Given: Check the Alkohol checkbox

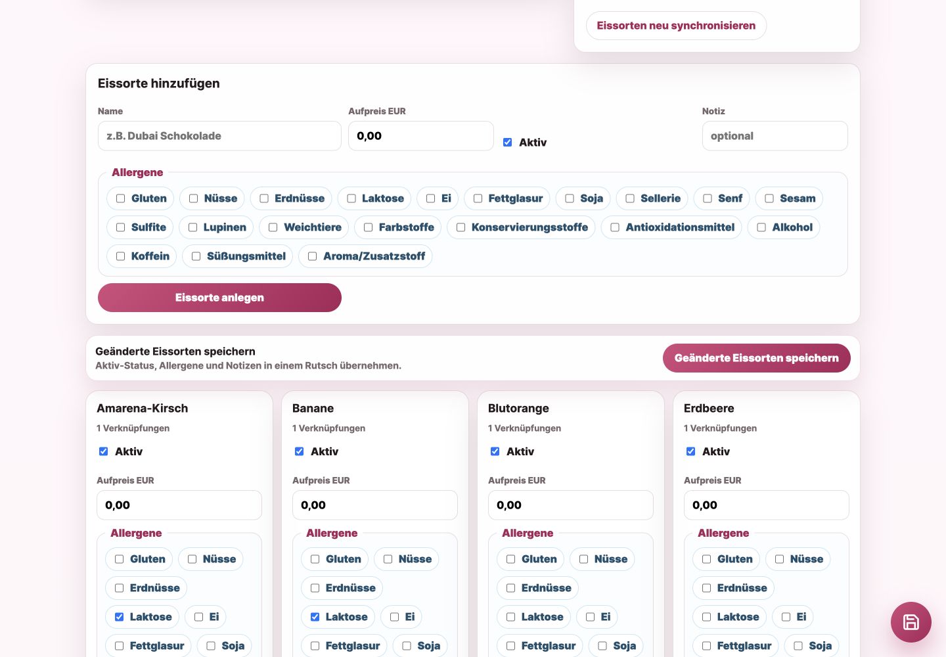Looking at the screenshot, I should tap(761, 227).
